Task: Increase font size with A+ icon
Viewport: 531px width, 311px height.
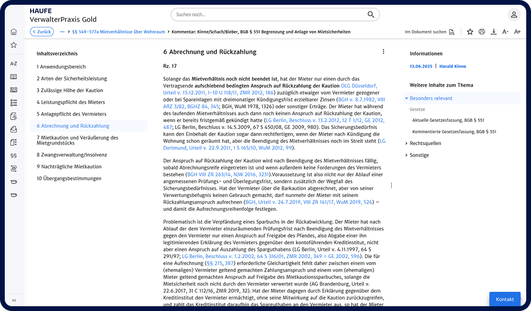Action: click(x=517, y=32)
